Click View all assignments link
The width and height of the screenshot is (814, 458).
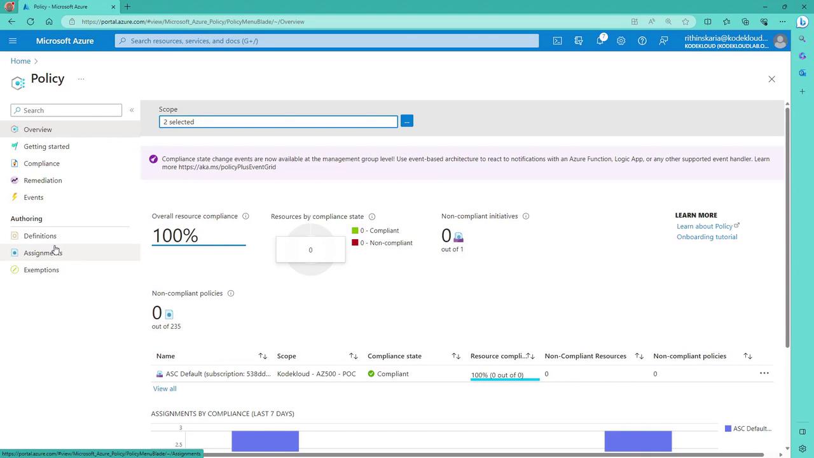165,389
